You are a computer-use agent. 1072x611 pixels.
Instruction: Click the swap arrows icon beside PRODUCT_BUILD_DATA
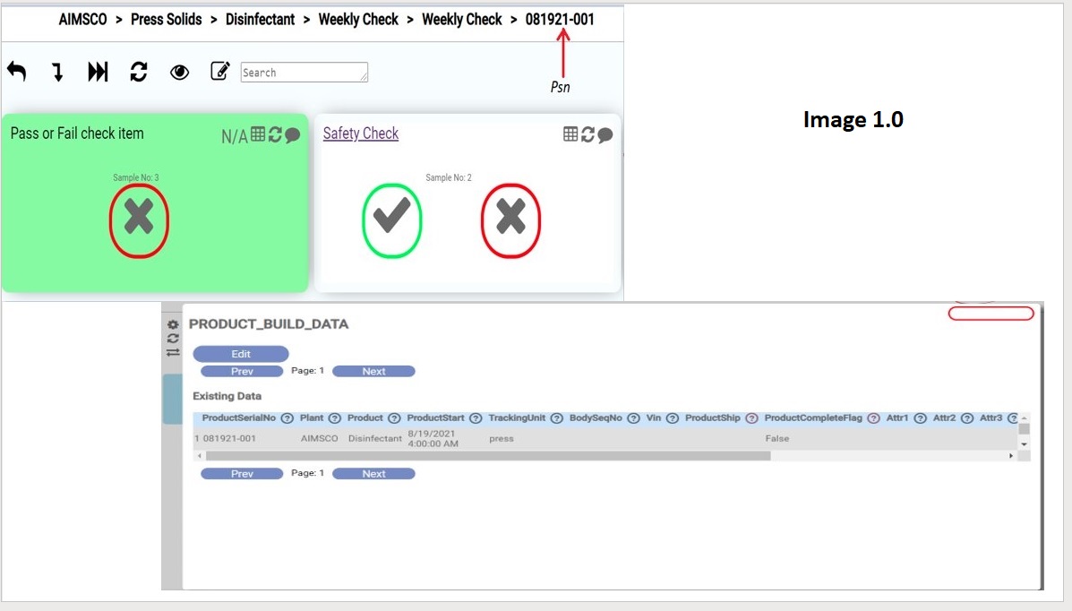tap(173, 352)
